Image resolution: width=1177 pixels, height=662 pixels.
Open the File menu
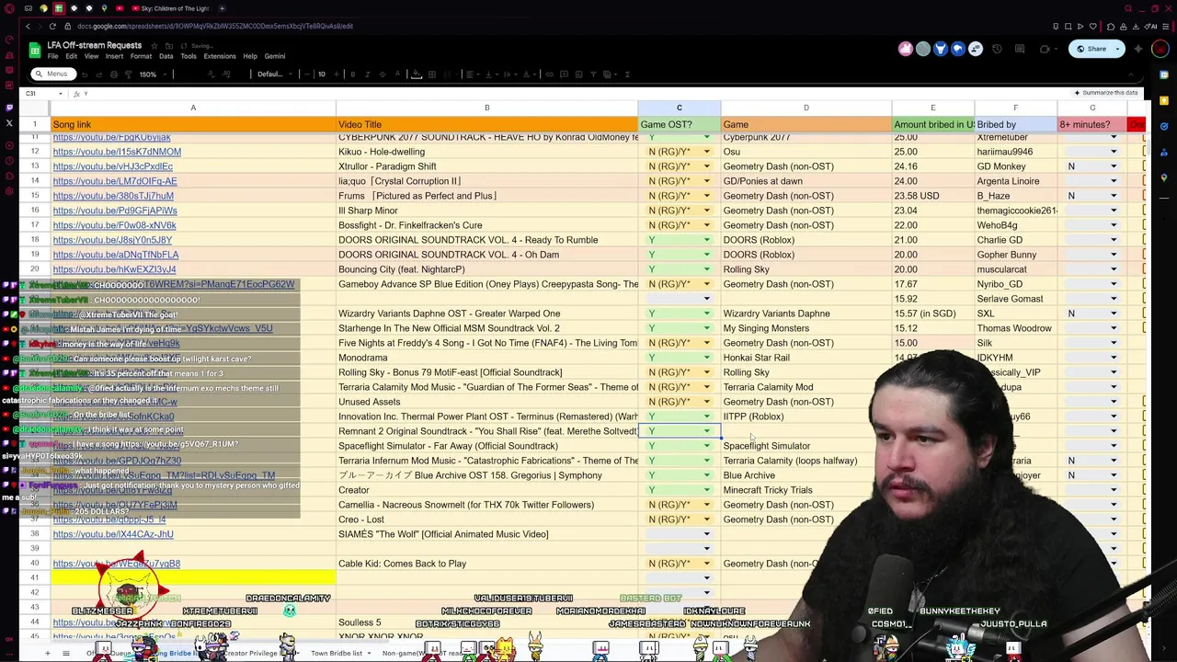click(x=52, y=56)
